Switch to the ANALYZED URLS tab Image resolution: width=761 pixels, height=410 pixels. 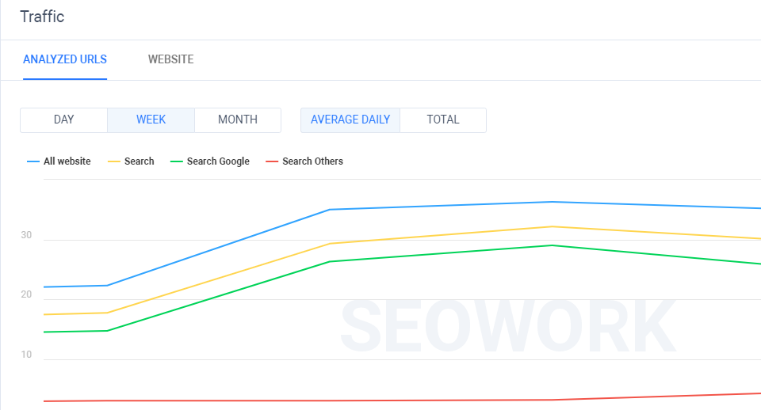(65, 59)
